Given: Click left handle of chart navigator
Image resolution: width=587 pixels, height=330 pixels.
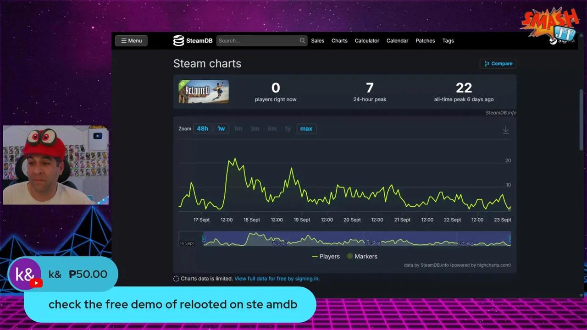Looking at the screenshot, I should 204,238.
